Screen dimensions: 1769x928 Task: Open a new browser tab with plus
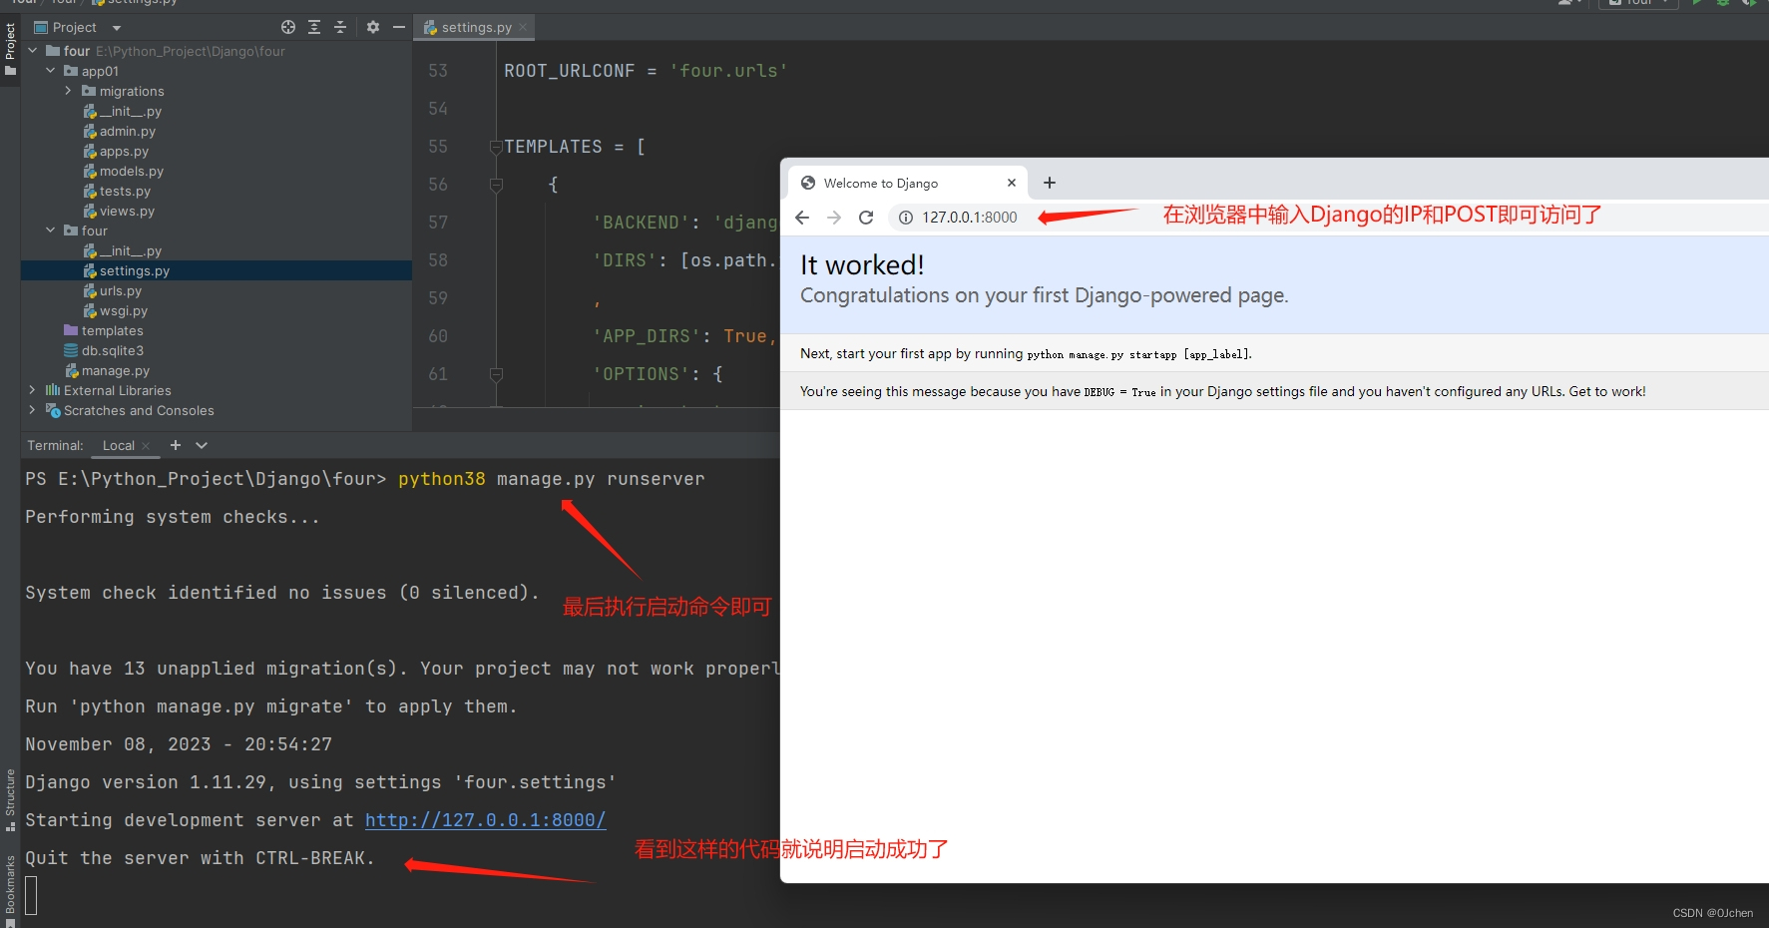(1050, 183)
